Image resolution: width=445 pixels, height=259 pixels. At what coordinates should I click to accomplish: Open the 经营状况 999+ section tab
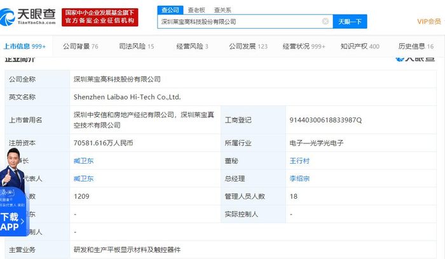point(304,46)
